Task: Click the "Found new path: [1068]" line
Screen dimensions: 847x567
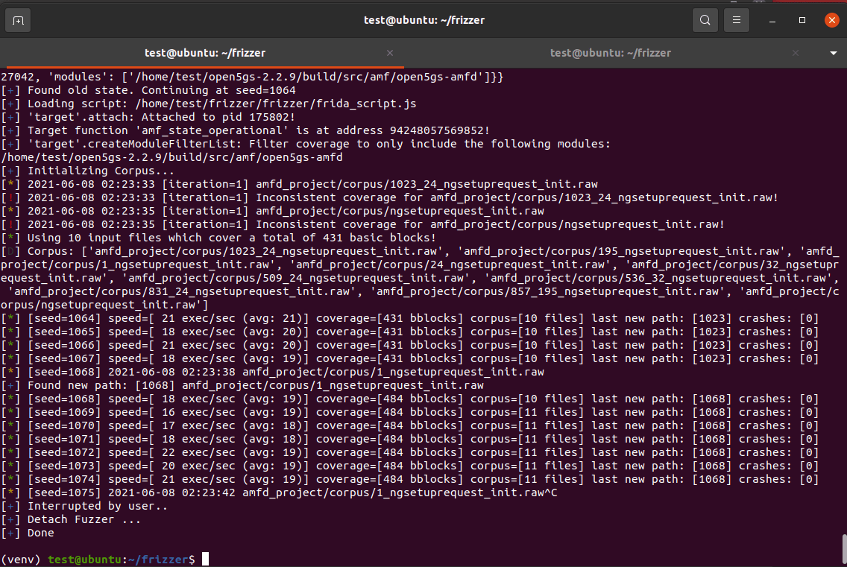Action: [254, 385]
